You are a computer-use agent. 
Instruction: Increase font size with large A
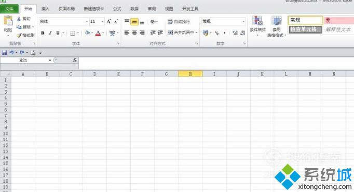point(108,22)
